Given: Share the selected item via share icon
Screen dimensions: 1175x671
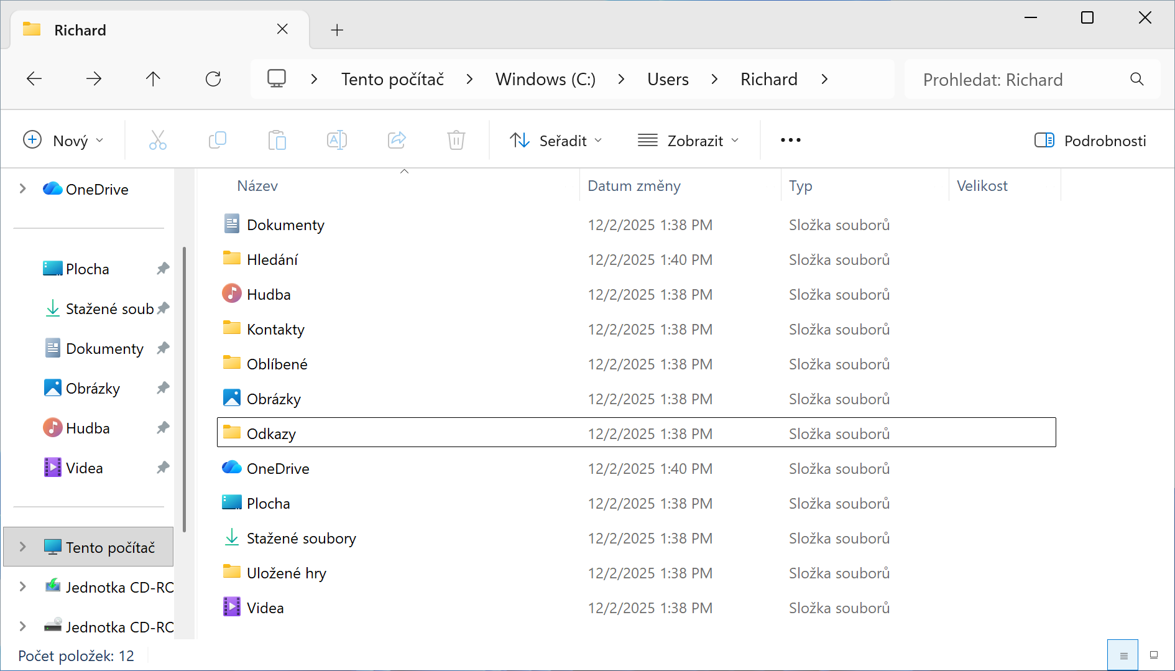Looking at the screenshot, I should click(x=397, y=140).
